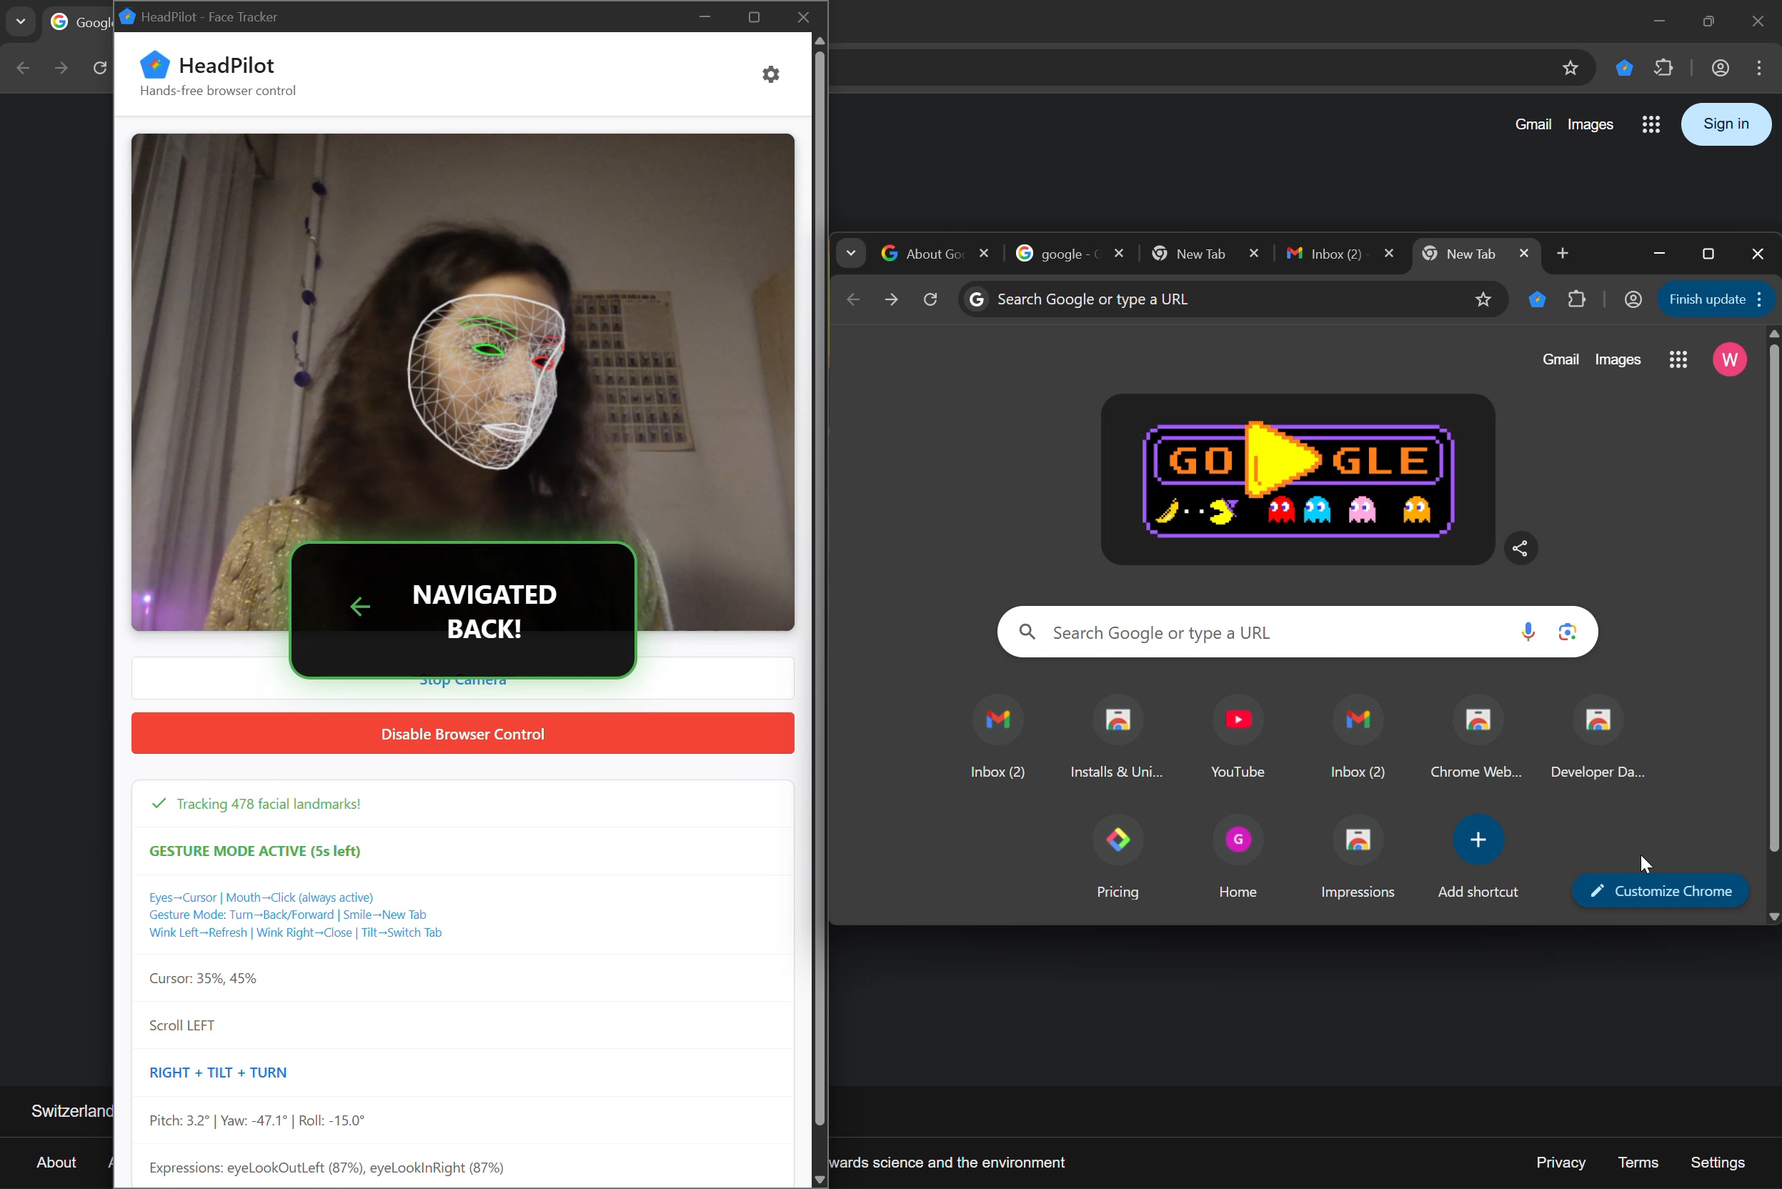The image size is (1782, 1189).
Task: Open background window tab search chevron
Action: tap(21, 22)
